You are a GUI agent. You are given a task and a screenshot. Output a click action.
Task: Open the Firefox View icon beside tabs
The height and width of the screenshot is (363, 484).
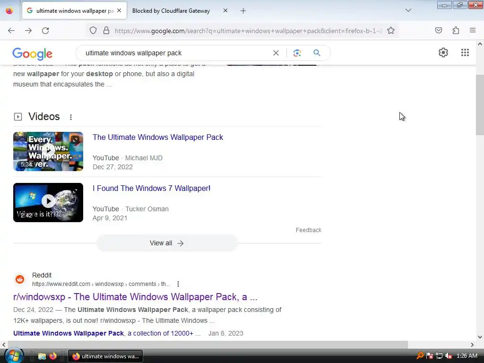(x=9, y=11)
